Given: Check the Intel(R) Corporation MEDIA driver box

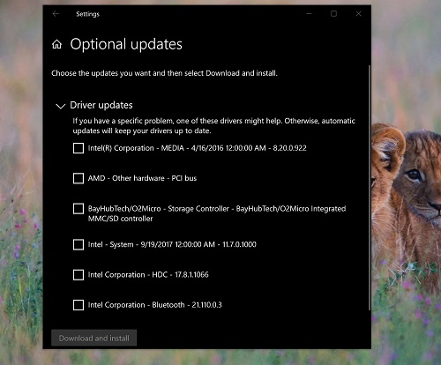Looking at the screenshot, I should (78, 148).
